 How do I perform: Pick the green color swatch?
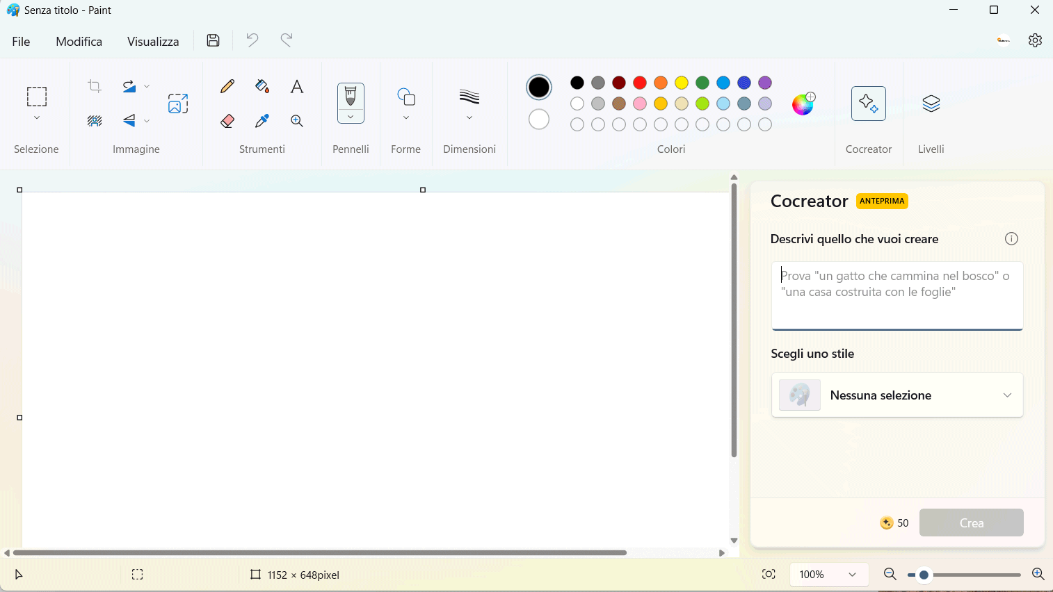tap(702, 83)
